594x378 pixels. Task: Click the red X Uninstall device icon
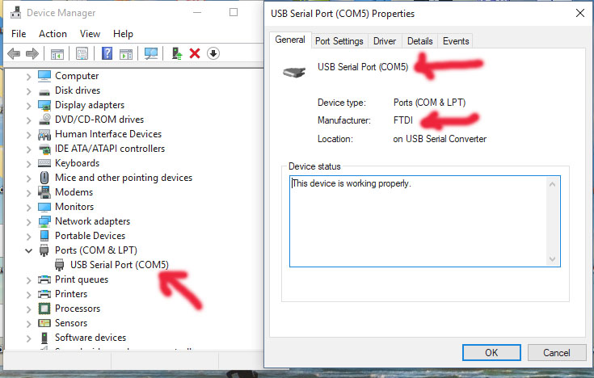click(x=195, y=53)
